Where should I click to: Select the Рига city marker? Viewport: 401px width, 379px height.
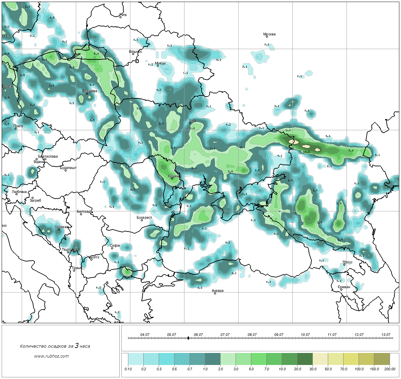pyautogui.click(x=121, y=17)
